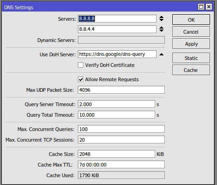Image resolution: width=217 pixels, height=185 pixels.
Task: Click the Query Server Timeout label
Action: point(50,104)
